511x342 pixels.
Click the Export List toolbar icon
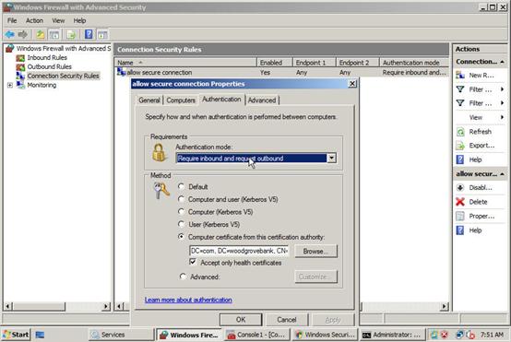coord(71,34)
